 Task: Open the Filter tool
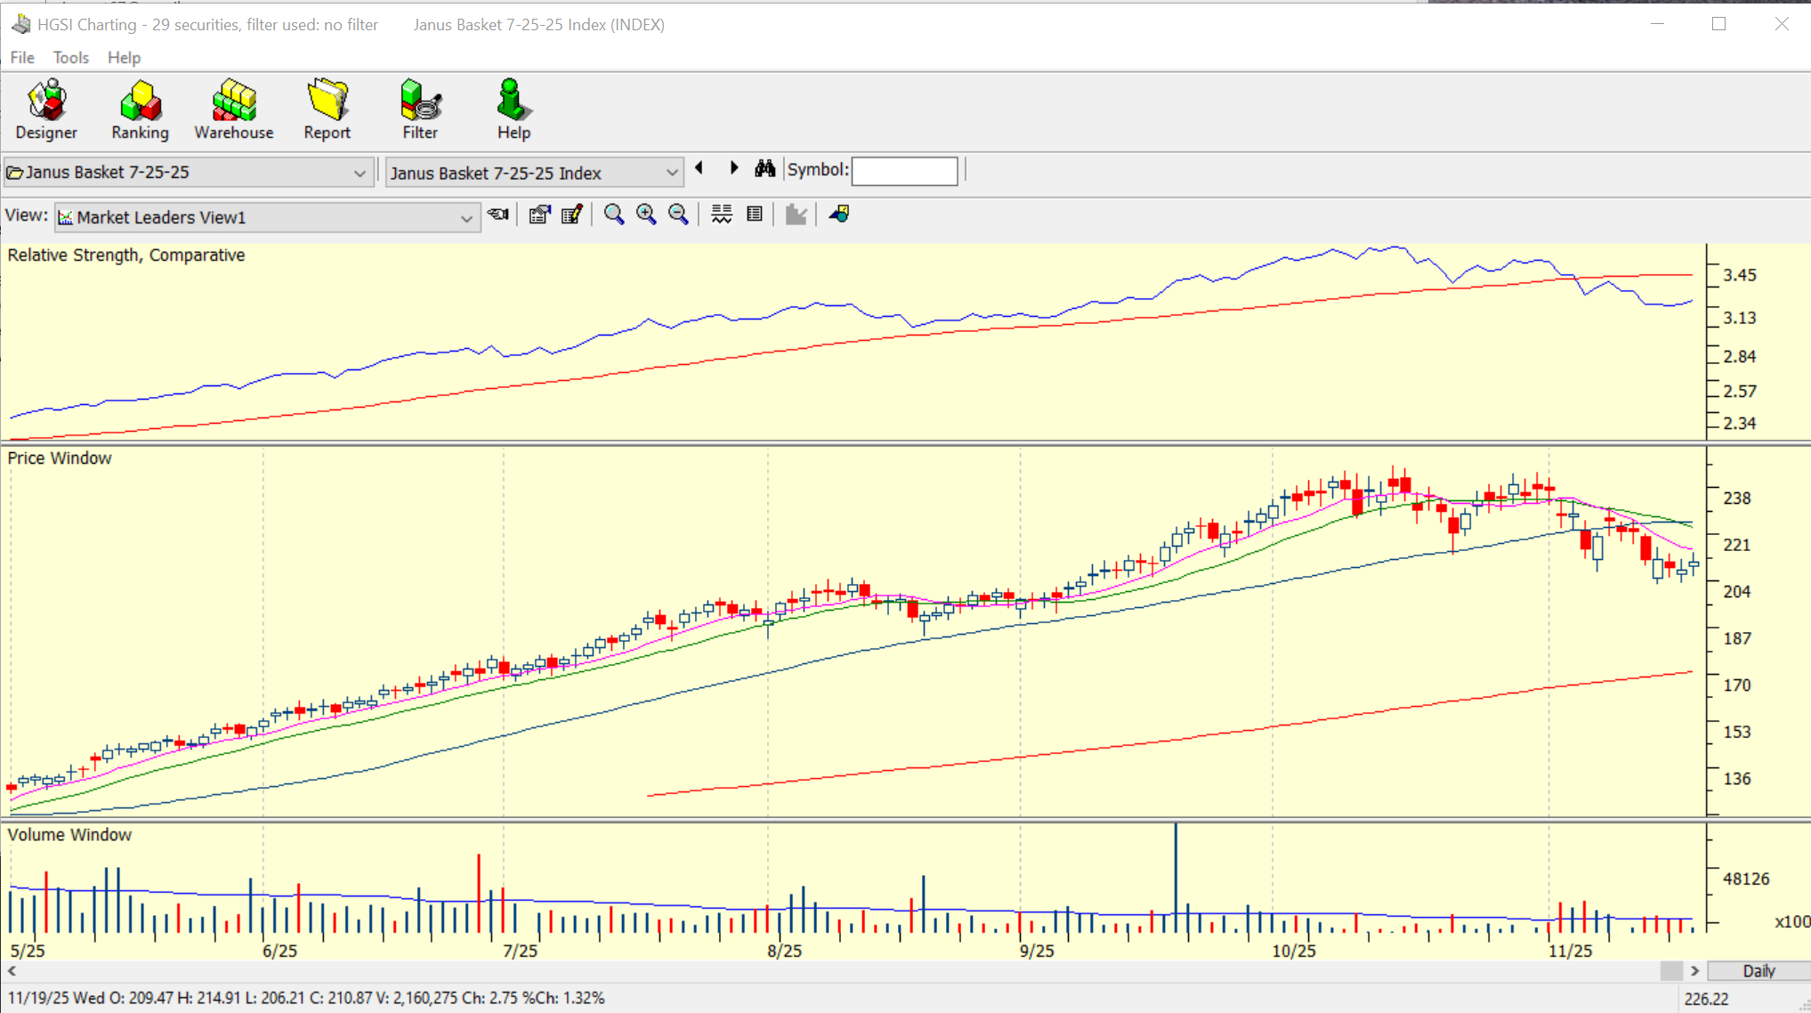coord(420,109)
